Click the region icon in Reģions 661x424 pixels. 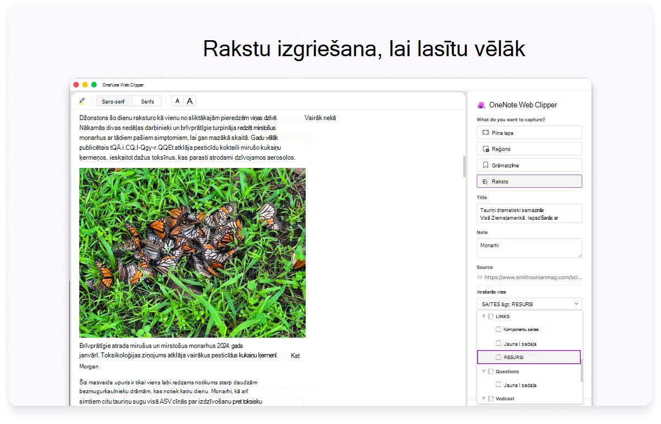(x=486, y=149)
